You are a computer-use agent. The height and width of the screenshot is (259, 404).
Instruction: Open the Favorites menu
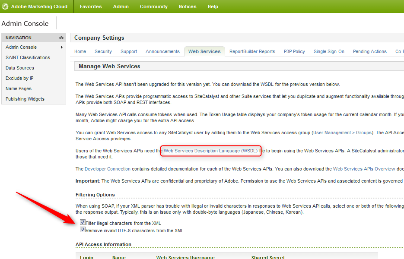91,6
